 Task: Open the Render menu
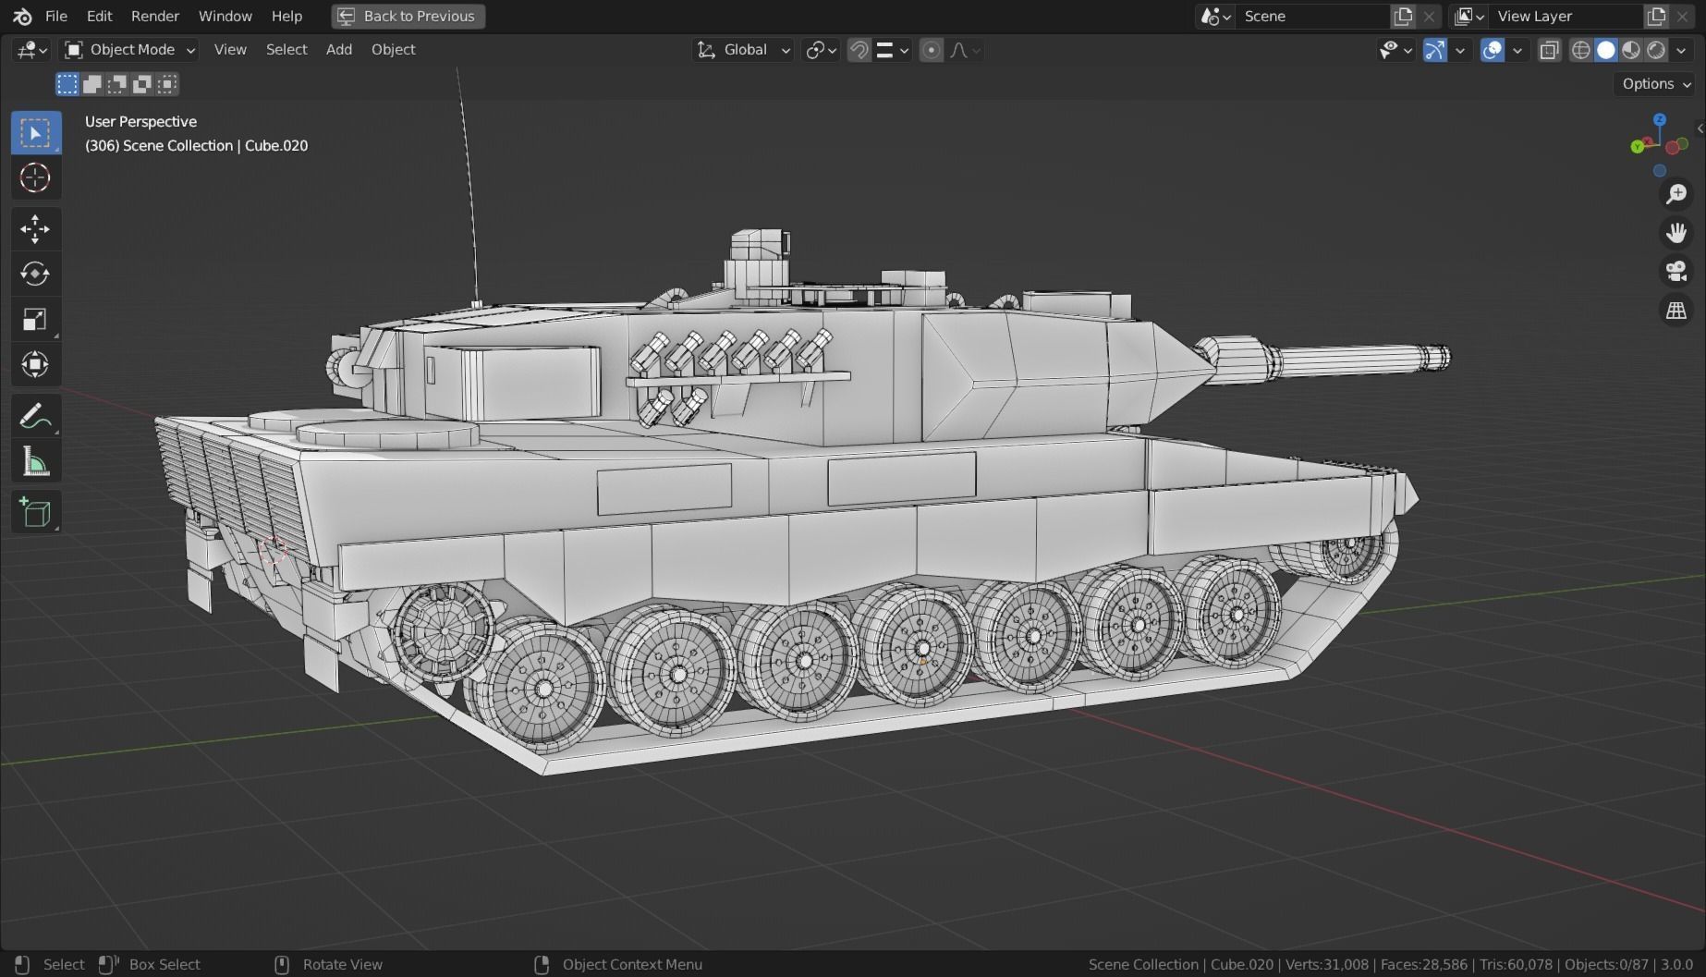[x=155, y=16]
